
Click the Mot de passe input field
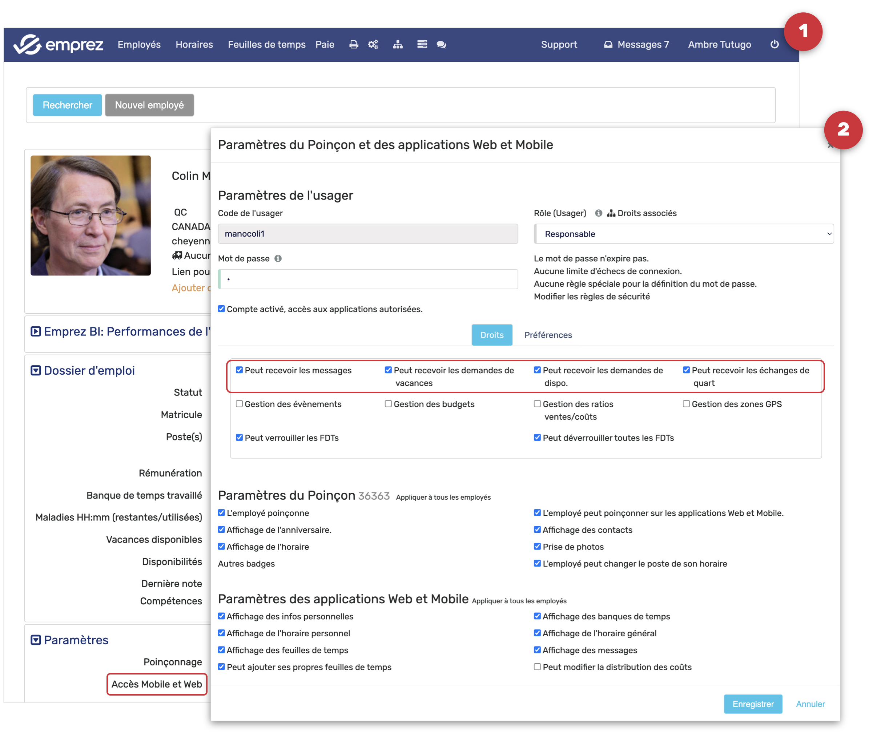pyautogui.click(x=368, y=279)
